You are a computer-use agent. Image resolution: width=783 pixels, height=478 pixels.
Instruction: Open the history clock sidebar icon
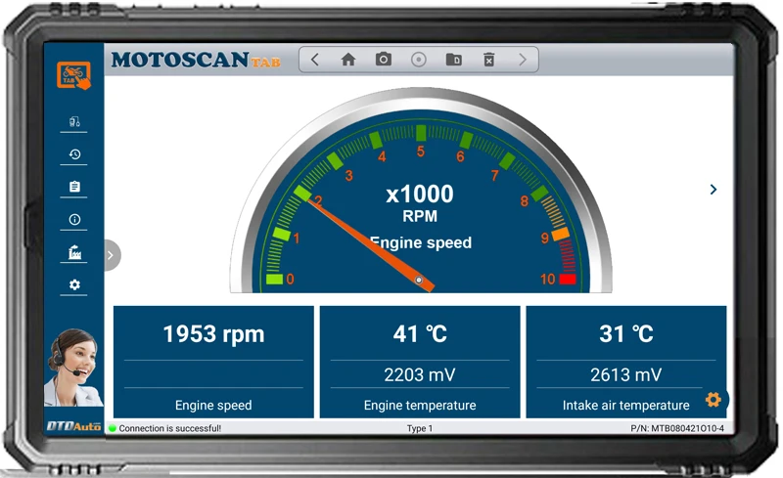74,154
